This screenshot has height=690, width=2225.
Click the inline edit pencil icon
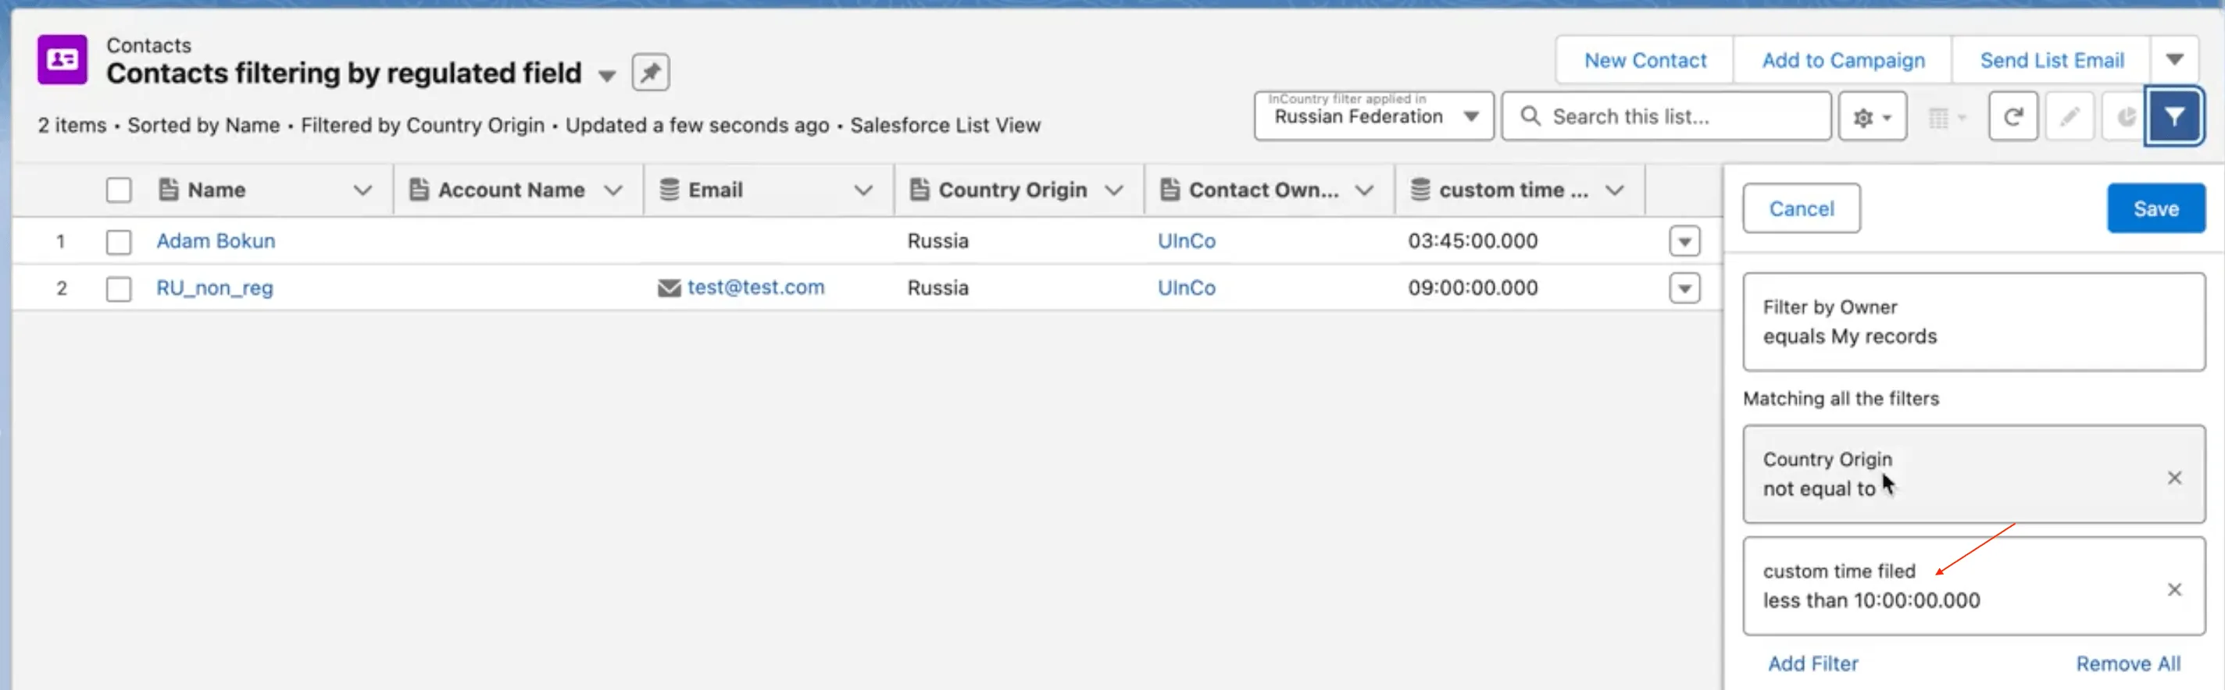pos(2069,116)
